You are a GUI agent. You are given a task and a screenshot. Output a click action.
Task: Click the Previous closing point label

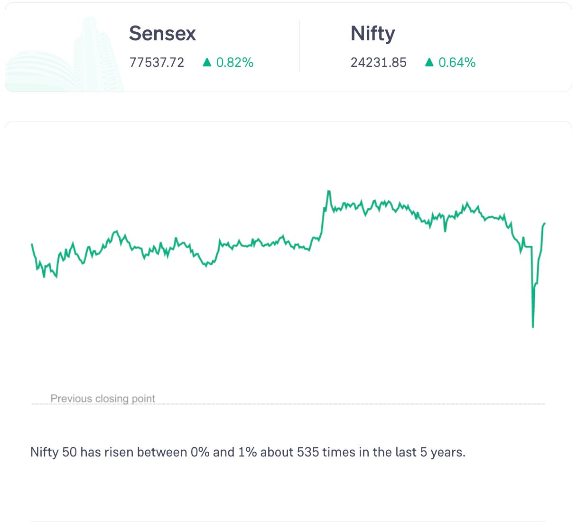pos(102,398)
